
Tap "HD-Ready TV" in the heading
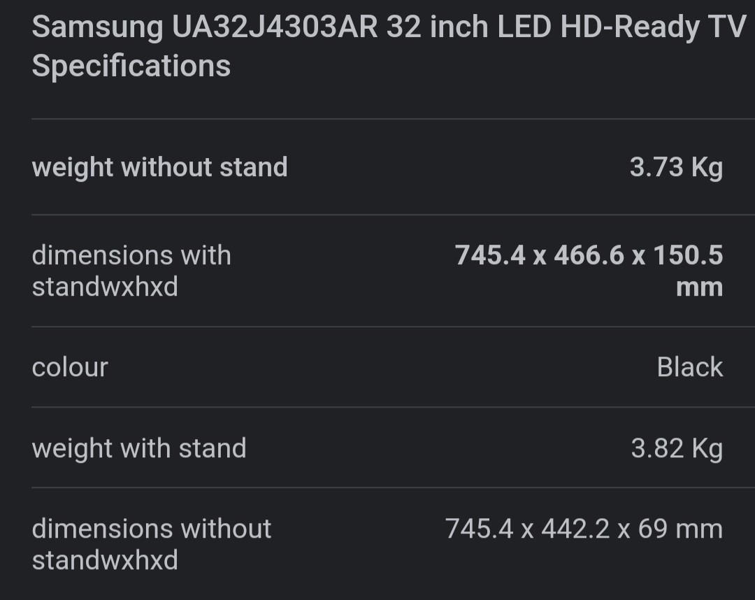click(x=654, y=27)
